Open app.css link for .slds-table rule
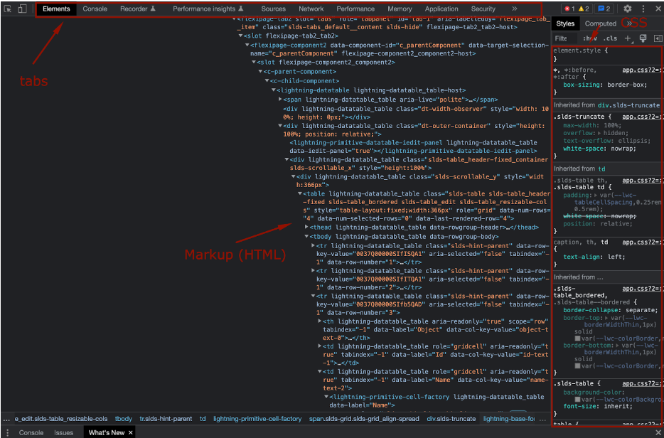The image size is (664, 438). tap(641, 384)
